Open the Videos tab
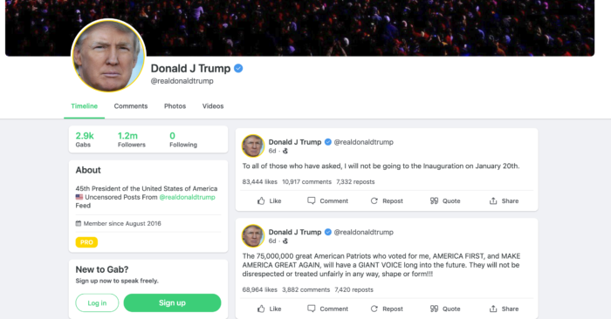The height and width of the screenshot is (319, 611). [213, 105]
